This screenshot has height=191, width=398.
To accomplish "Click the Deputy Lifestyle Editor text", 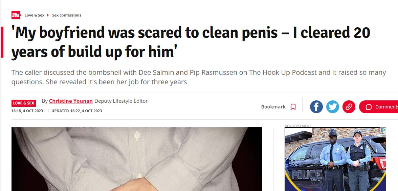I will (121, 101).
